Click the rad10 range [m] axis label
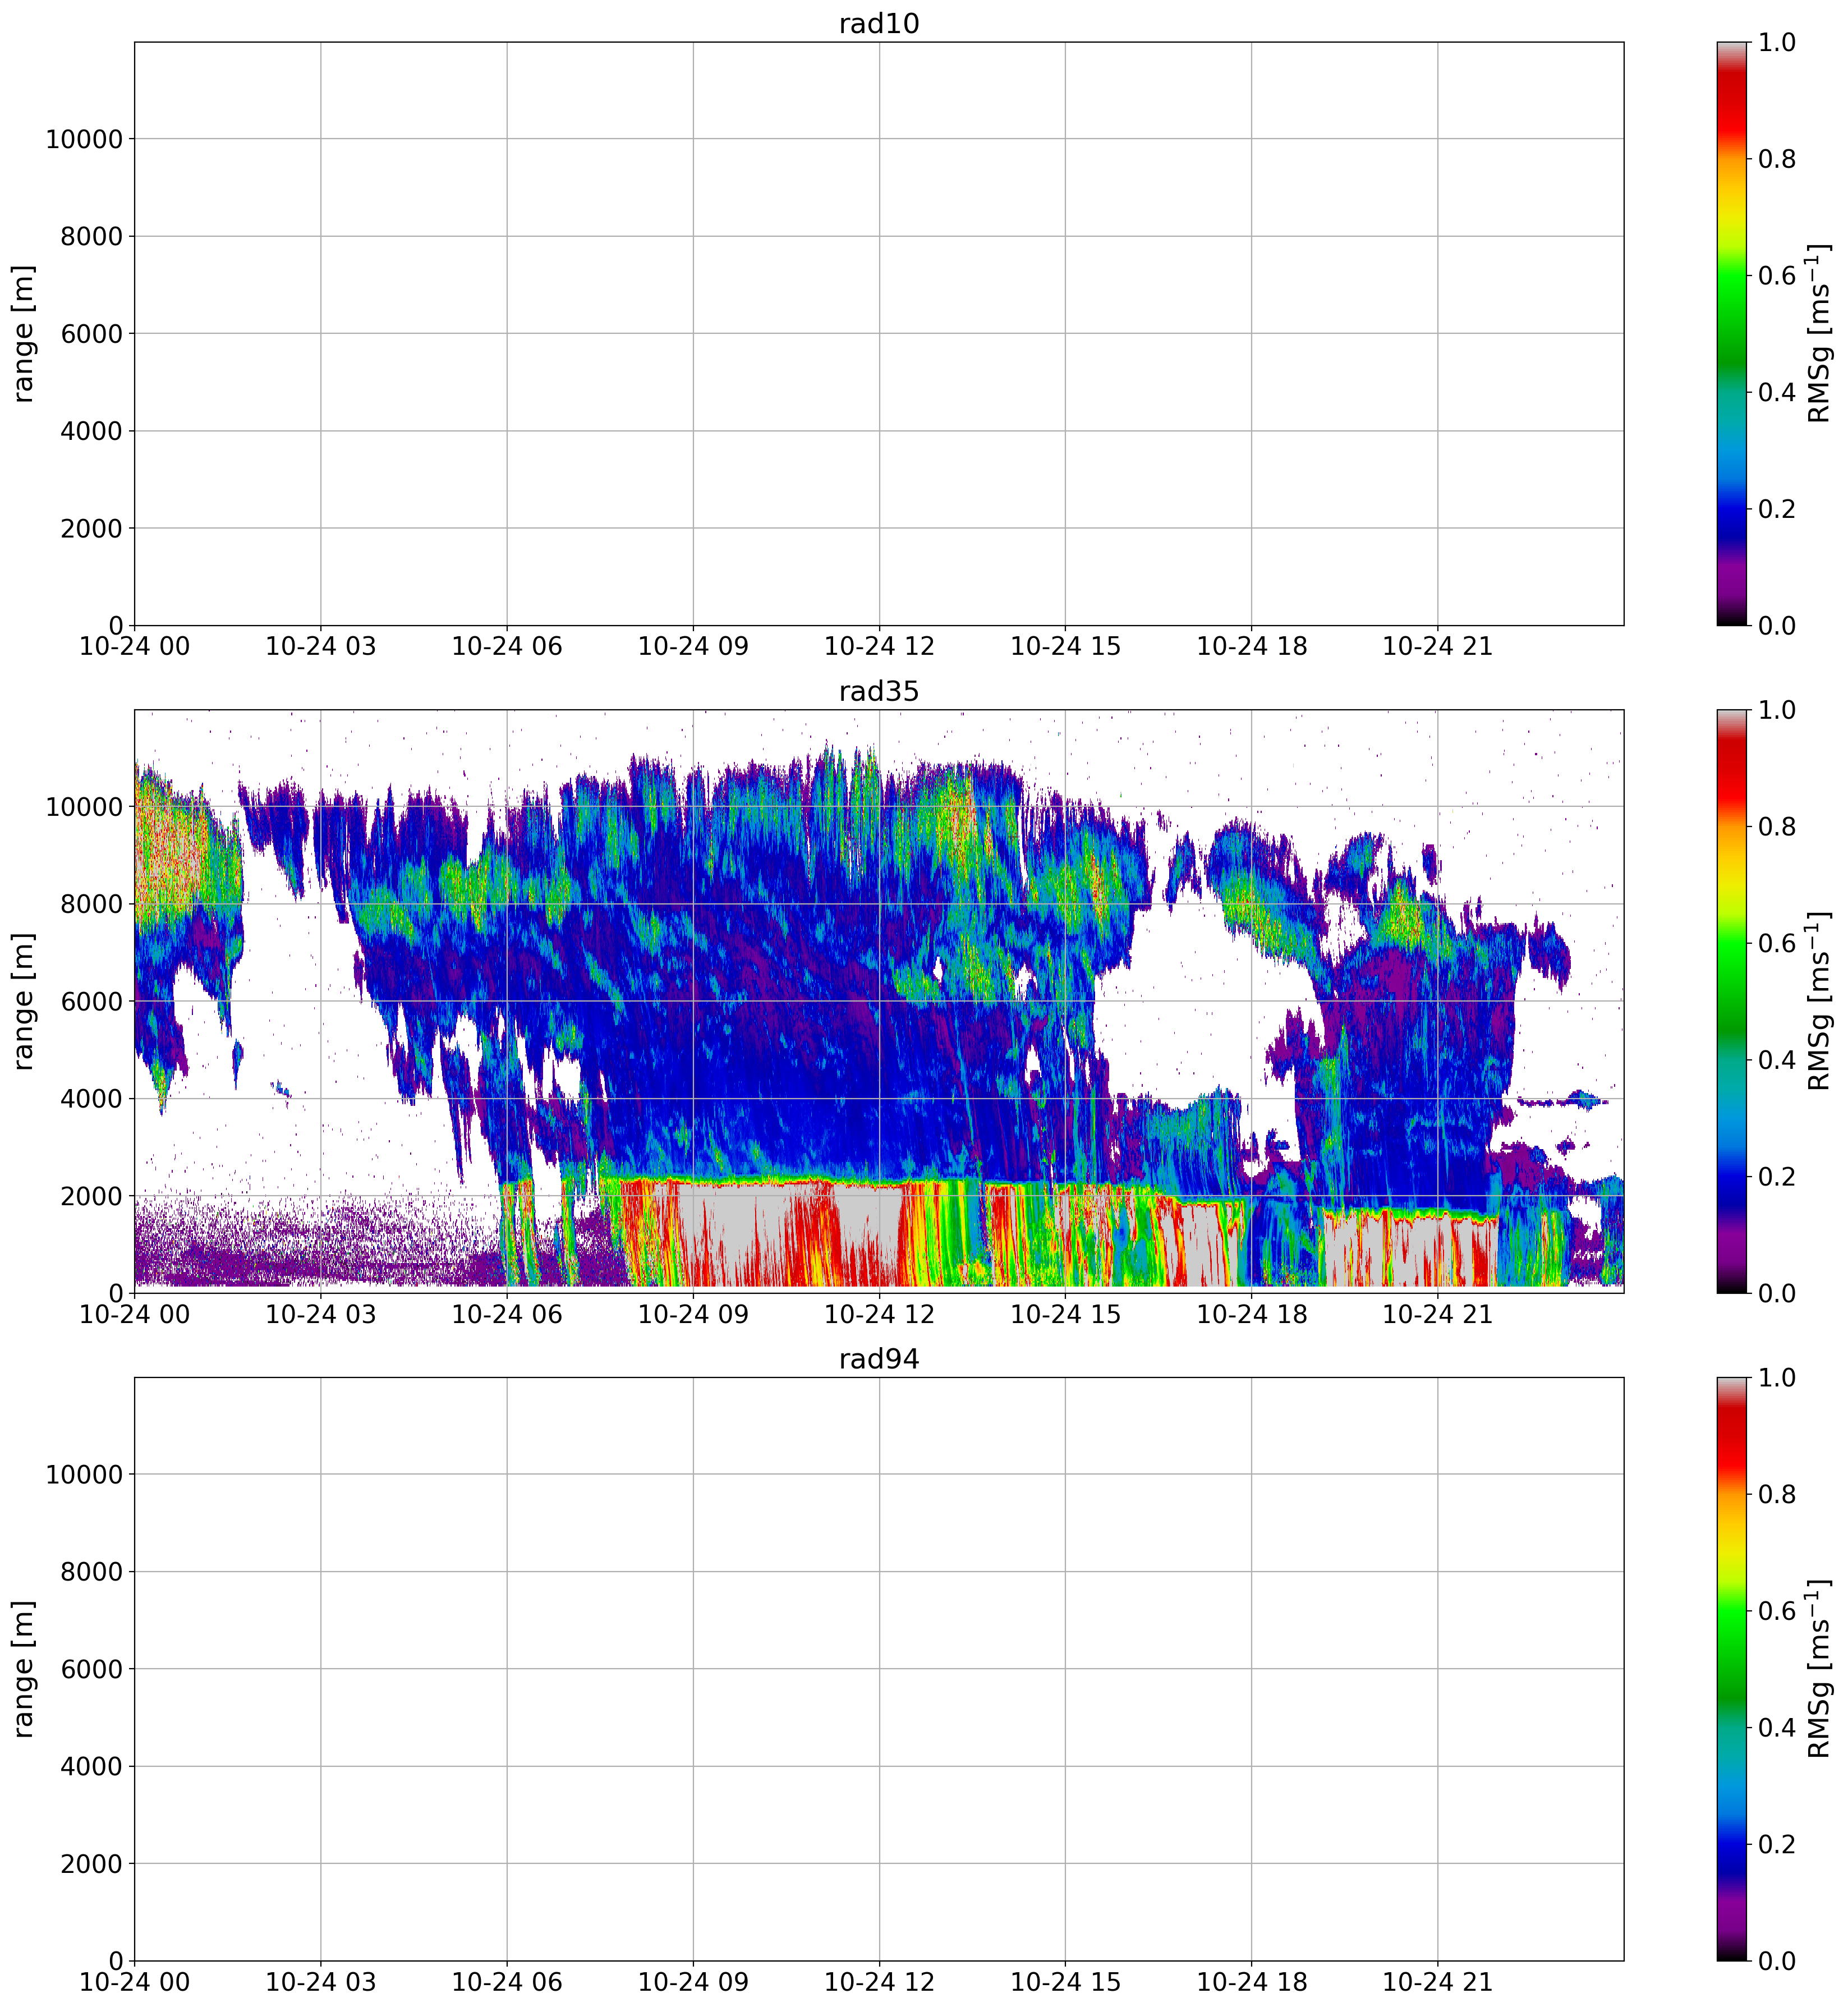The image size is (1848, 2007). [x=24, y=333]
